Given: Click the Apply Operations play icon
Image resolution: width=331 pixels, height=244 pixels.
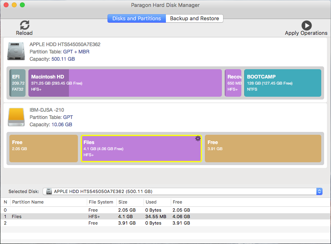Looking at the screenshot, I should click(x=307, y=25).
